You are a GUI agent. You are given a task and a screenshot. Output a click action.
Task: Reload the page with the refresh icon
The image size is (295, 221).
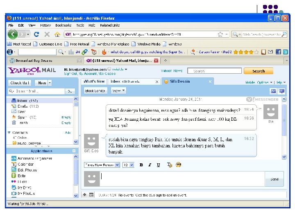pyautogui.click(x=36, y=34)
